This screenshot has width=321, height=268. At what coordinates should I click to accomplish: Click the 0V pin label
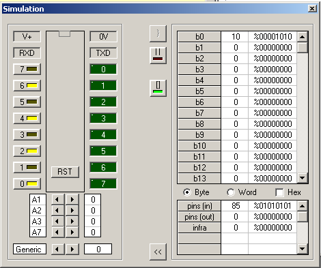coord(103,36)
